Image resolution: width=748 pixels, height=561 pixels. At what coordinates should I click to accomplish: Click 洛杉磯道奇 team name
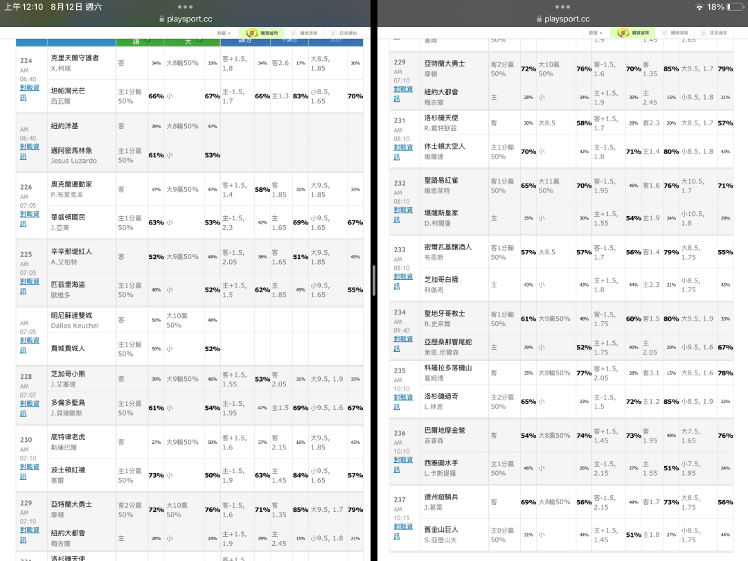[x=441, y=396]
